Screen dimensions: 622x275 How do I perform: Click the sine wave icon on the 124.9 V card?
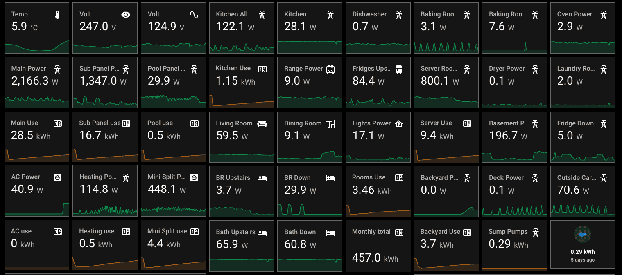coord(194,15)
